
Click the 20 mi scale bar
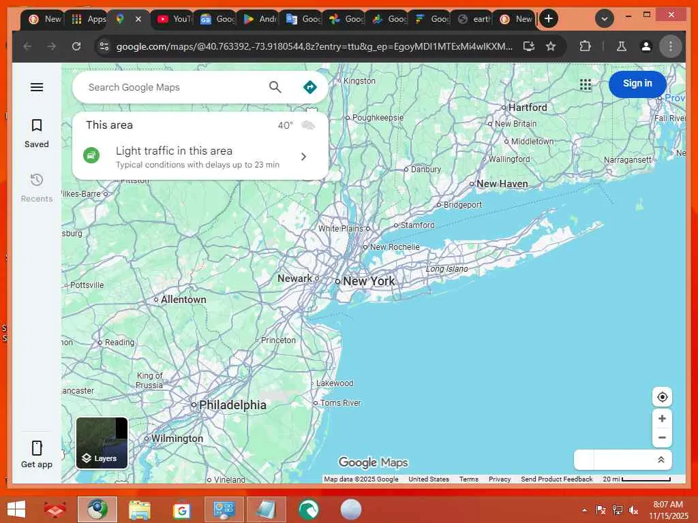tap(637, 479)
